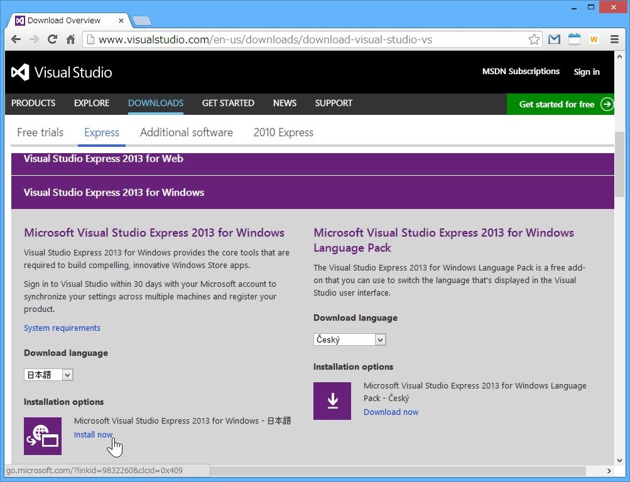Bookmark page with star icon
The width and height of the screenshot is (630, 482).
(534, 40)
